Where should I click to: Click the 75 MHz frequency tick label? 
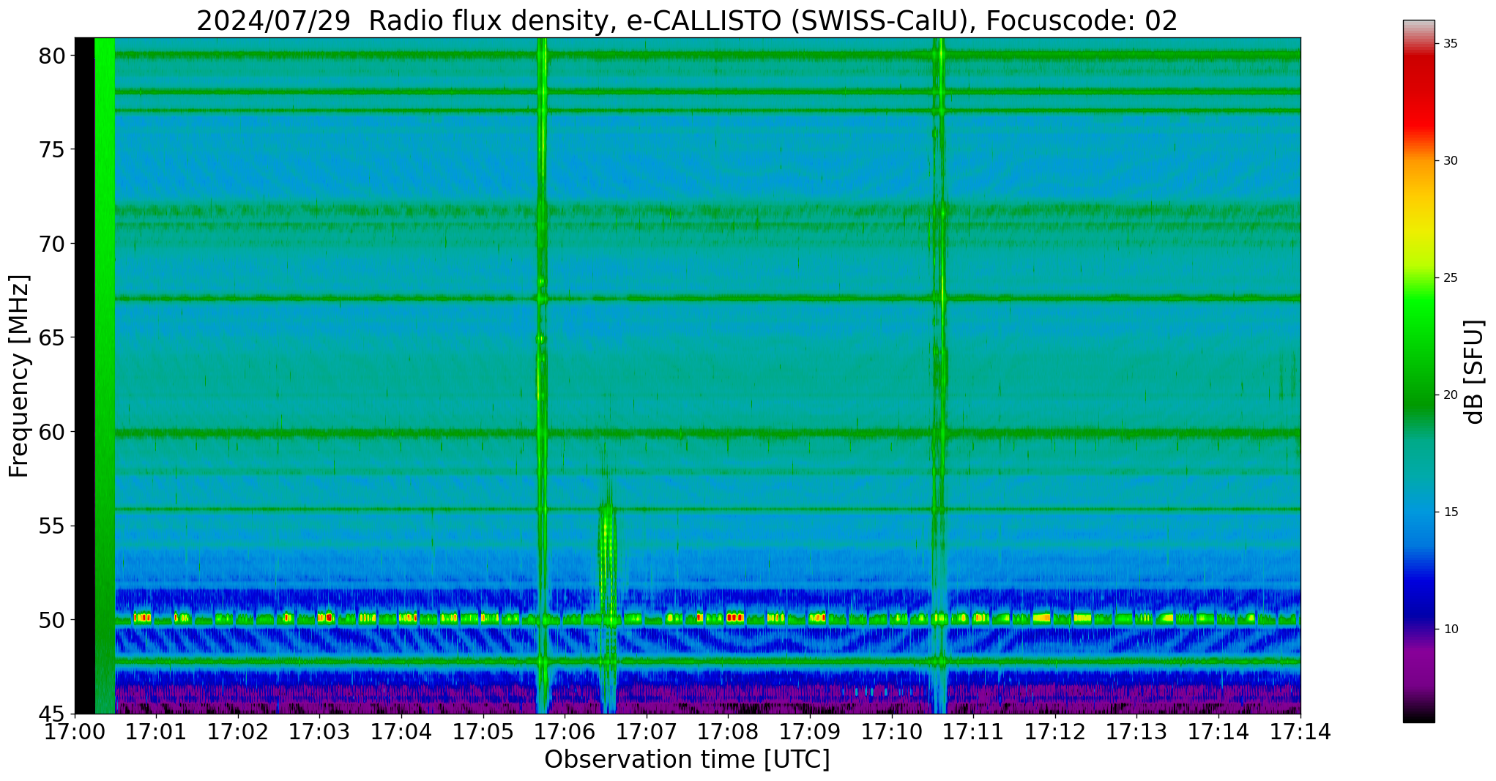point(52,149)
